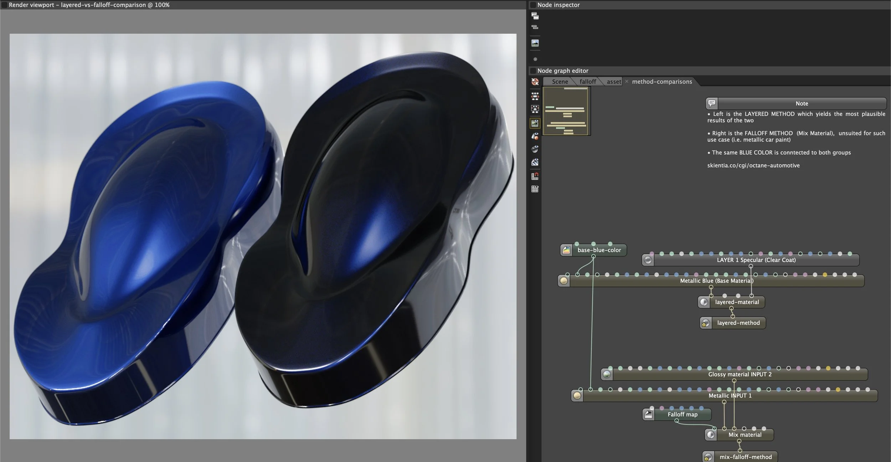Image resolution: width=891 pixels, height=462 pixels.
Task: Toggle the Node graph editor header checkbox
Action: pyautogui.click(x=533, y=71)
